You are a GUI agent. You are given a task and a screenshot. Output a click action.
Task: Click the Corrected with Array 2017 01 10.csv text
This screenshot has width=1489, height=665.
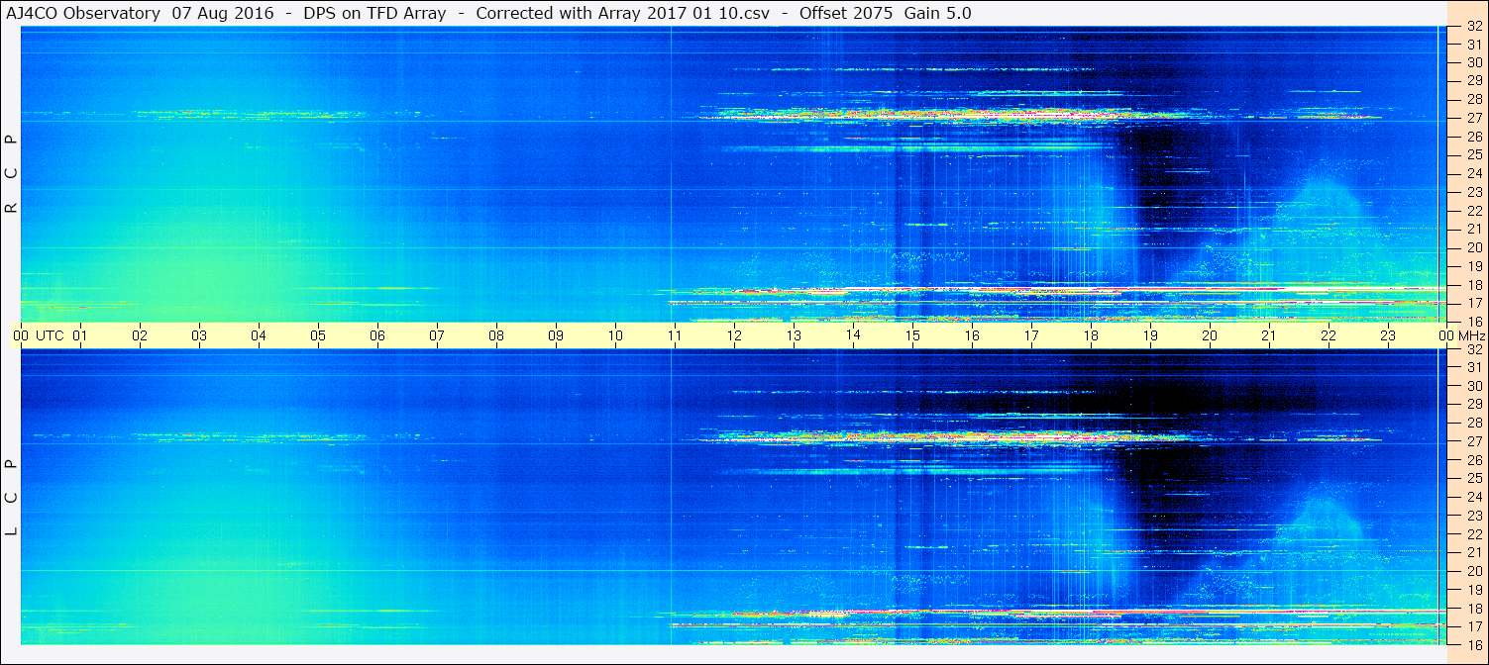(623, 13)
